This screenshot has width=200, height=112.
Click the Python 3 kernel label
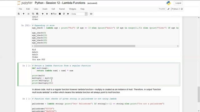(176, 9)
